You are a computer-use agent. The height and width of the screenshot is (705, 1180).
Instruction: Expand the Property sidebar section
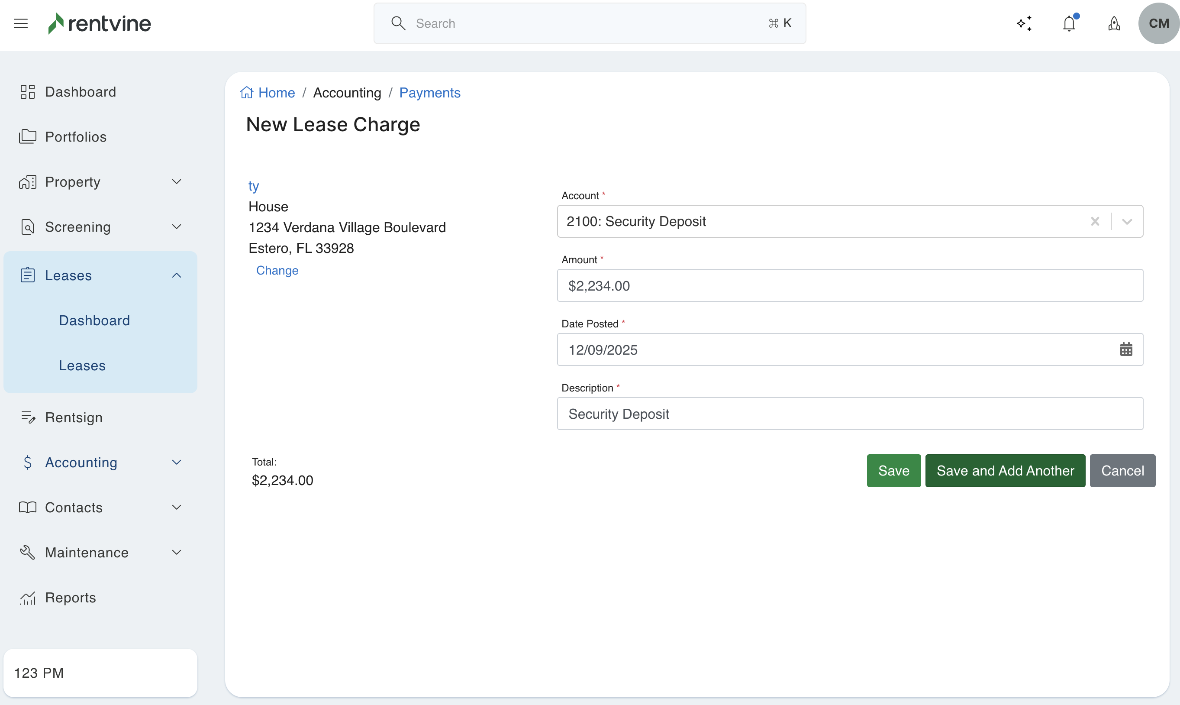point(176,182)
